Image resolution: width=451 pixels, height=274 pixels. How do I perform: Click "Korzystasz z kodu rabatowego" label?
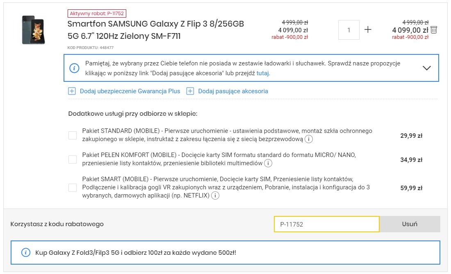point(57,224)
